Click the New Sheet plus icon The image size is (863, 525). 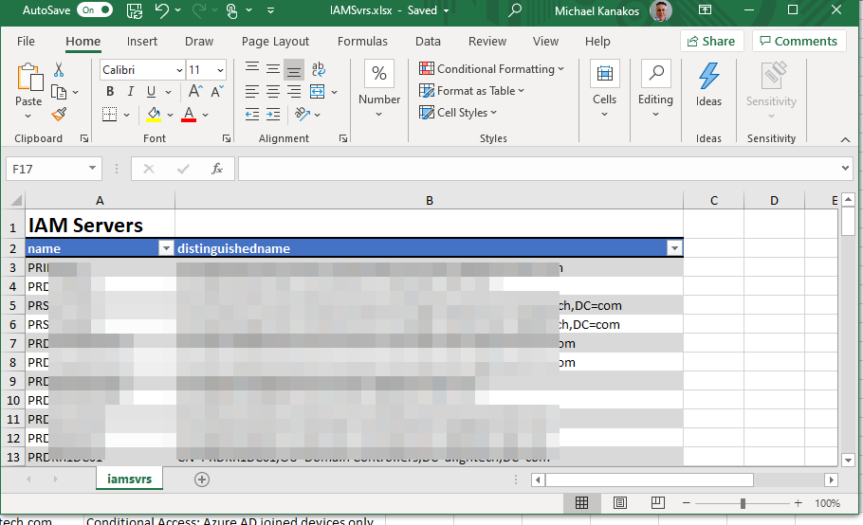click(x=202, y=480)
